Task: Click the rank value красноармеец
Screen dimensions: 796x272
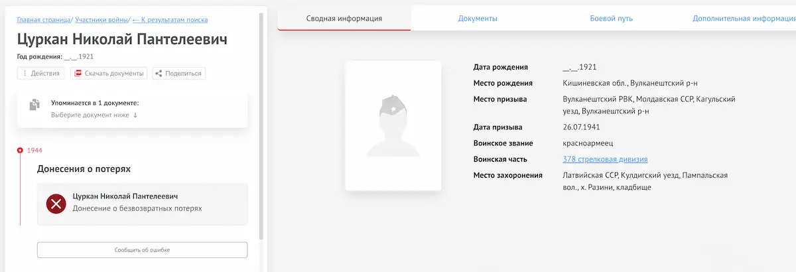Action: (x=588, y=143)
